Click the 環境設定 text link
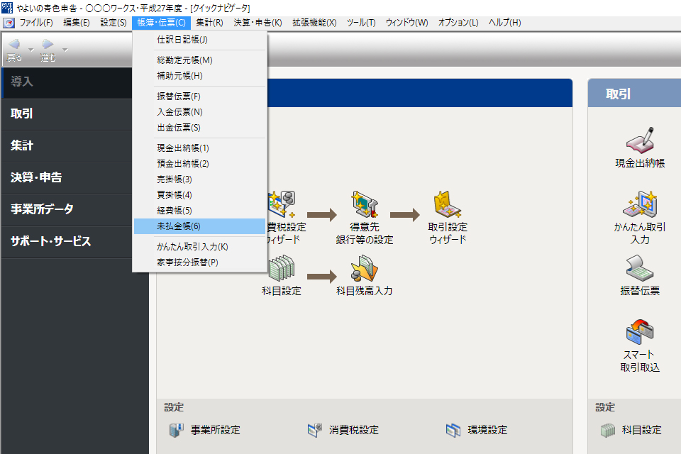The width and height of the screenshot is (681, 454). pos(487,430)
